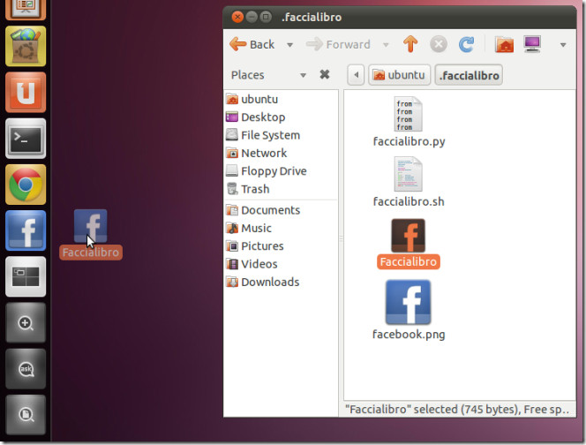
Task: Select the ubuntu path bar button
Action: pos(399,75)
